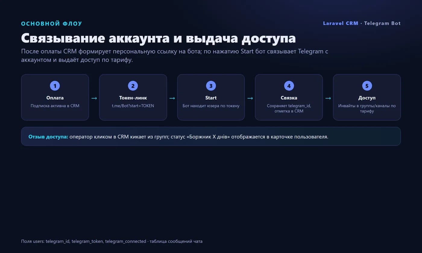Image resolution: width=422 pixels, height=253 pixels.
Task: Click the 'Laravel CRM' label in header
Action: coord(341,23)
